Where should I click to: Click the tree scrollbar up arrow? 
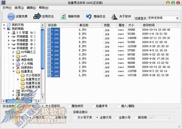[x=42, y=25]
